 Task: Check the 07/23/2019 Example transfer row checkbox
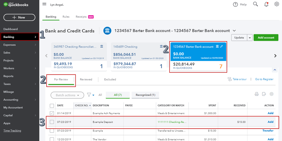(52, 131)
